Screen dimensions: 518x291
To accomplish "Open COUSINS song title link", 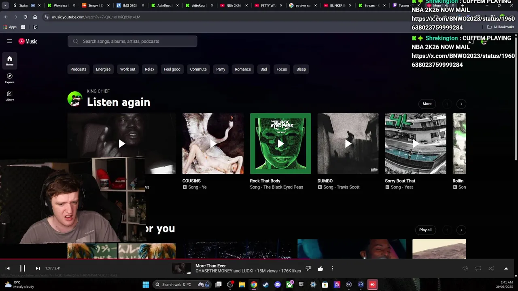I will [x=191, y=181].
